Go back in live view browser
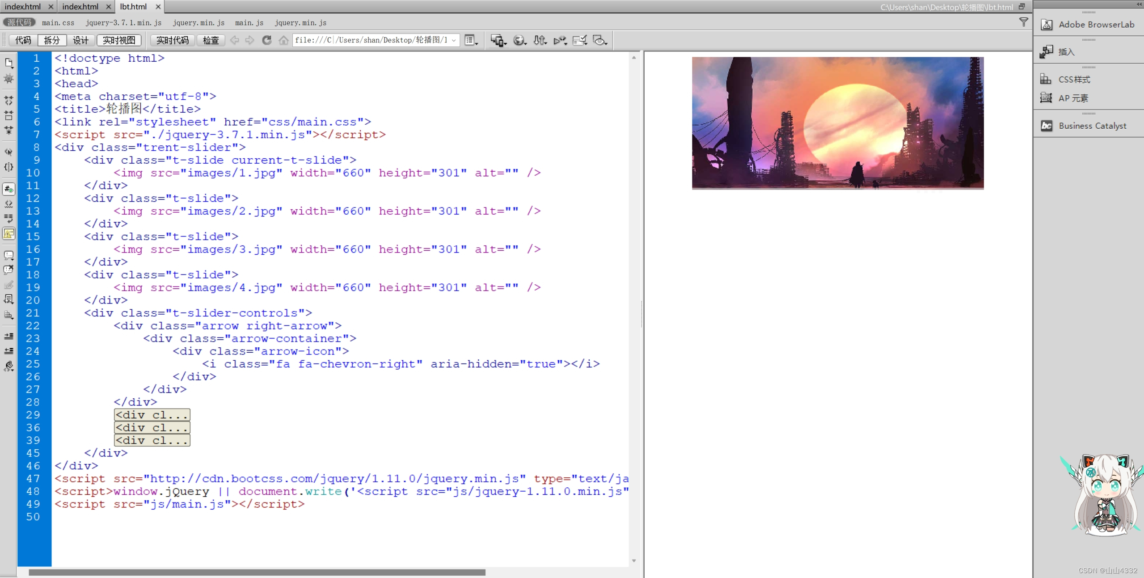This screenshot has width=1144, height=578. [234, 40]
